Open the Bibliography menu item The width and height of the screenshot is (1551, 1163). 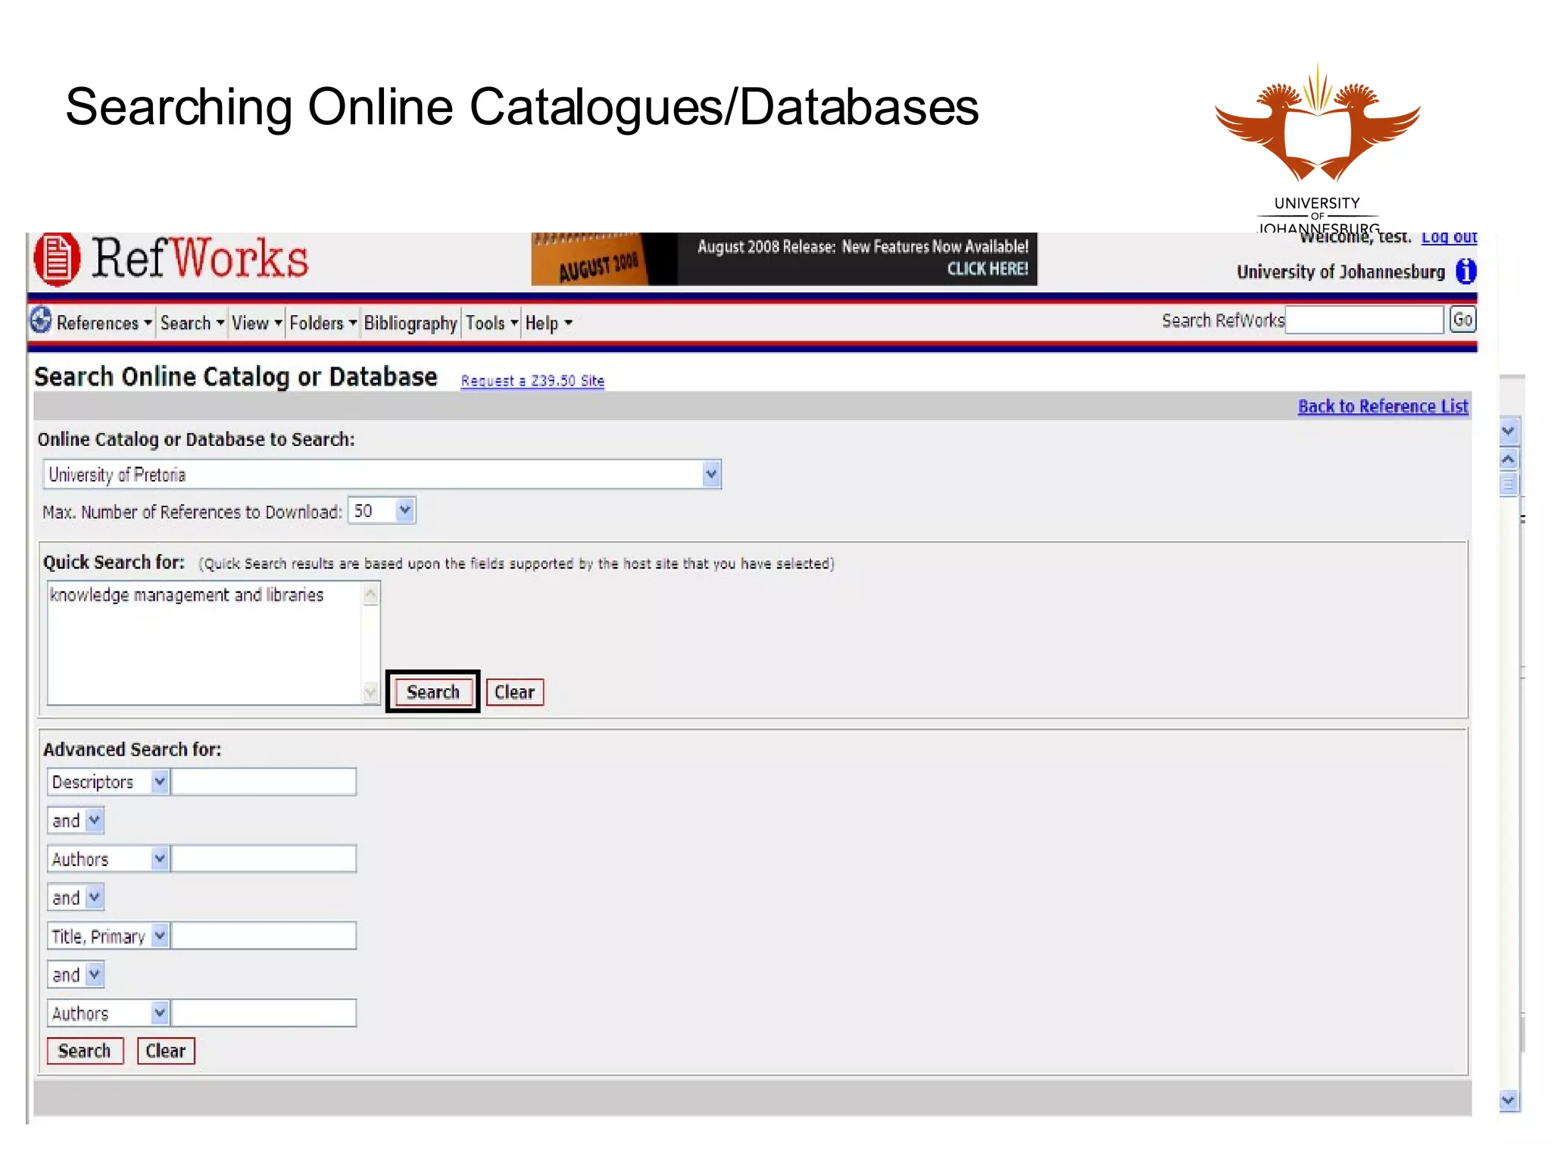[410, 323]
